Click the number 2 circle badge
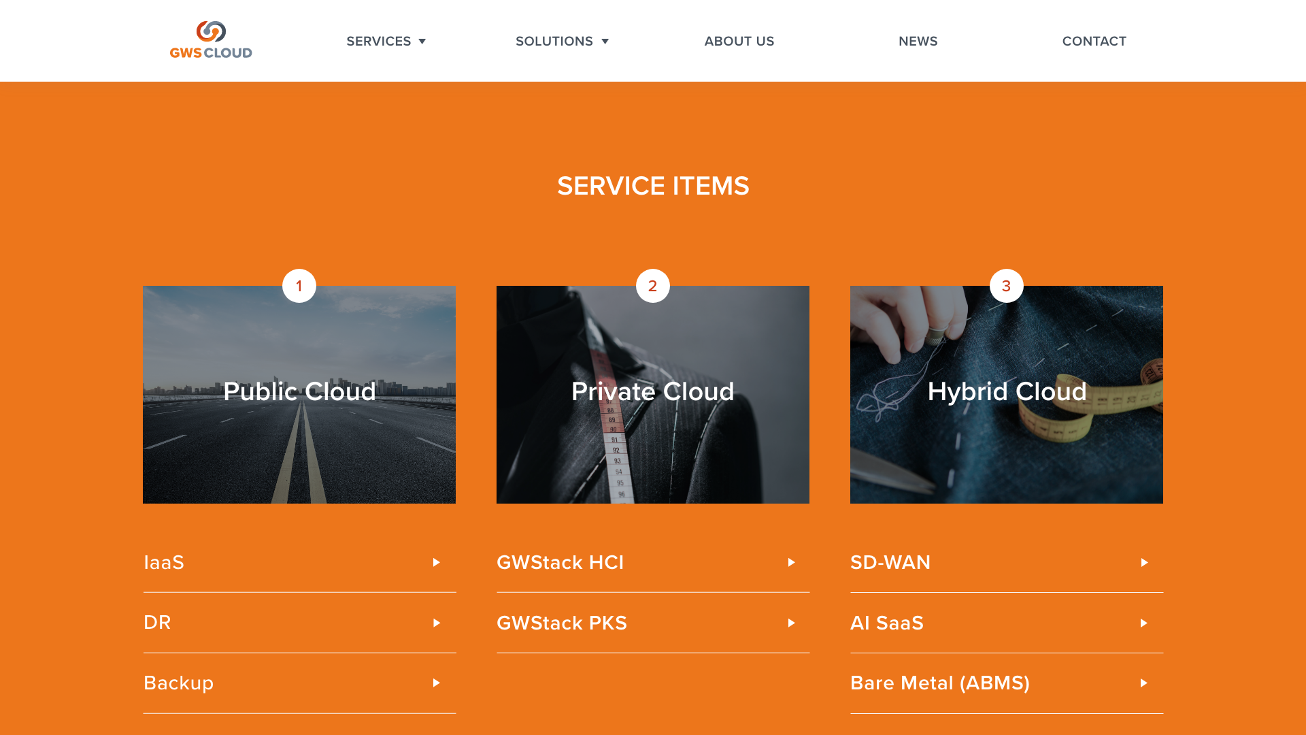This screenshot has height=735, width=1306. (653, 286)
